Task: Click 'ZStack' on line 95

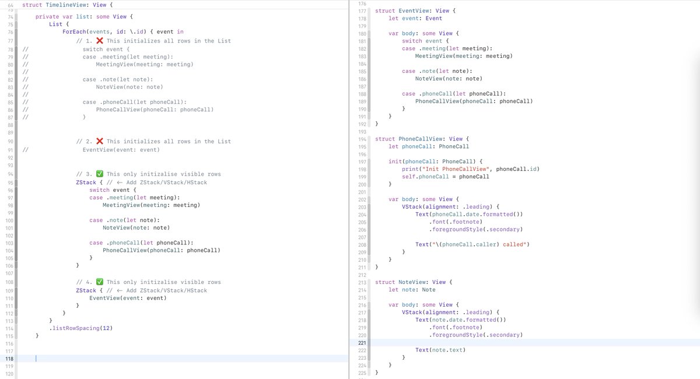Action: [86, 183]
